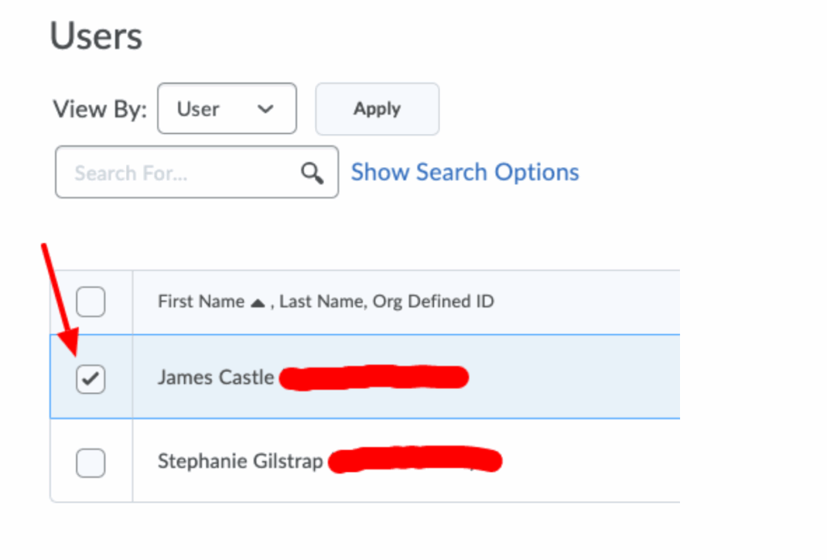Image resolution: width=827 pixels, height=560 pixels.
Task: Tick the select-all checkbox in the header row
Action: 90,303
